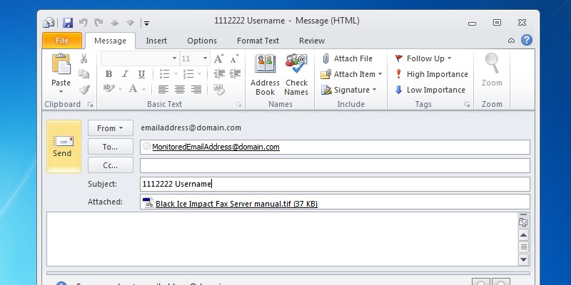Click the To... button
571x285 pixels.
[x=110, y=147]
